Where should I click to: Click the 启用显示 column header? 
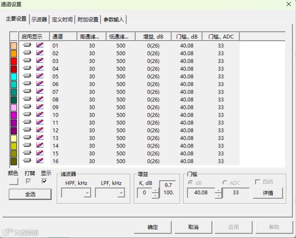point(34,36)
